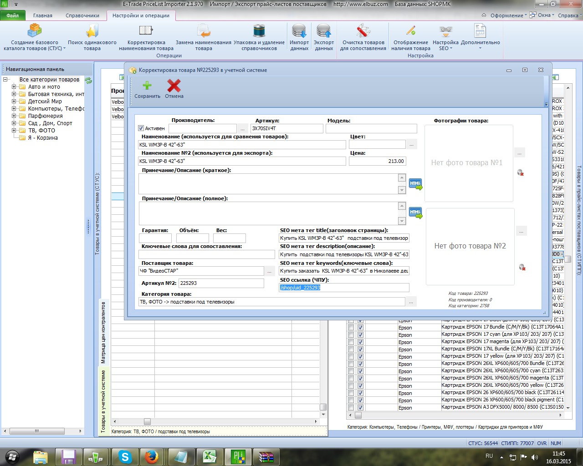Toggle the checked box in EPSON 26XL magenta row
This screenshot has height=466, width=583.
click(360, 378)
